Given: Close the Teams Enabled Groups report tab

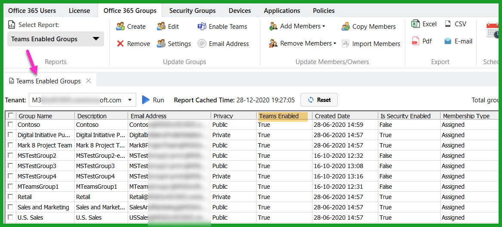Looking at the screenshot, I should (x=89, y=81).
